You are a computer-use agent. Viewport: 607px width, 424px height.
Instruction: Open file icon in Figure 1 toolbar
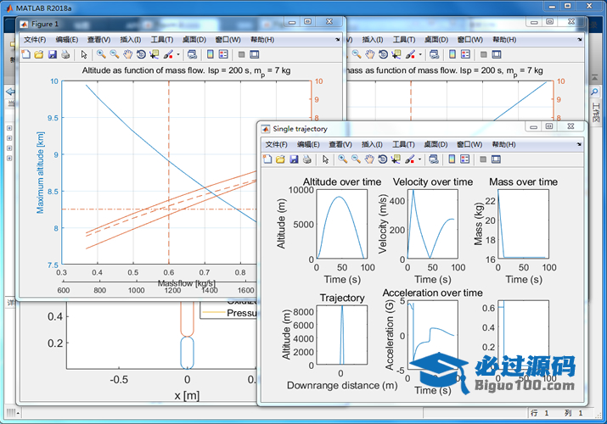pos(39,54)
